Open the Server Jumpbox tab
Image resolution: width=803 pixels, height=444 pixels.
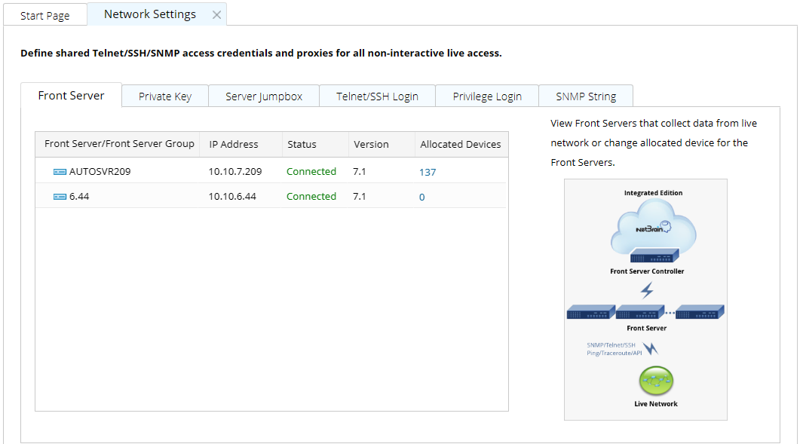click(264, 96)
